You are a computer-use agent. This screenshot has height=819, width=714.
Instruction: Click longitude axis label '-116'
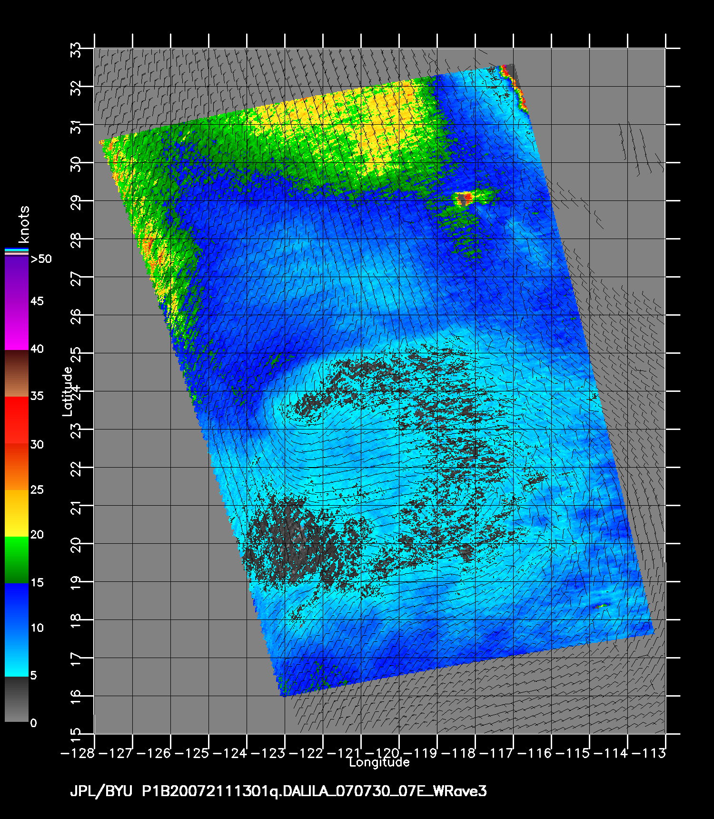pos(535,753)
